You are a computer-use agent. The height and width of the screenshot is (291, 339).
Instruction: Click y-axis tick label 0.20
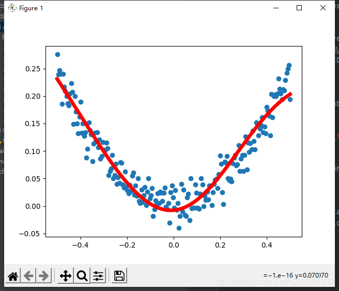33,96
